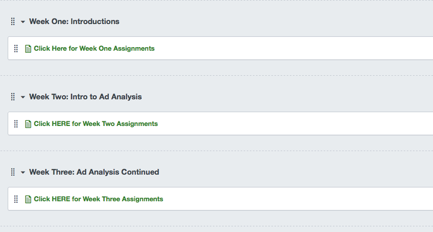This screenshot has height=232, width=433.
Task: Click page icon for Week Two Assignments
Action: pyautogui.click(x=28, y=124)
